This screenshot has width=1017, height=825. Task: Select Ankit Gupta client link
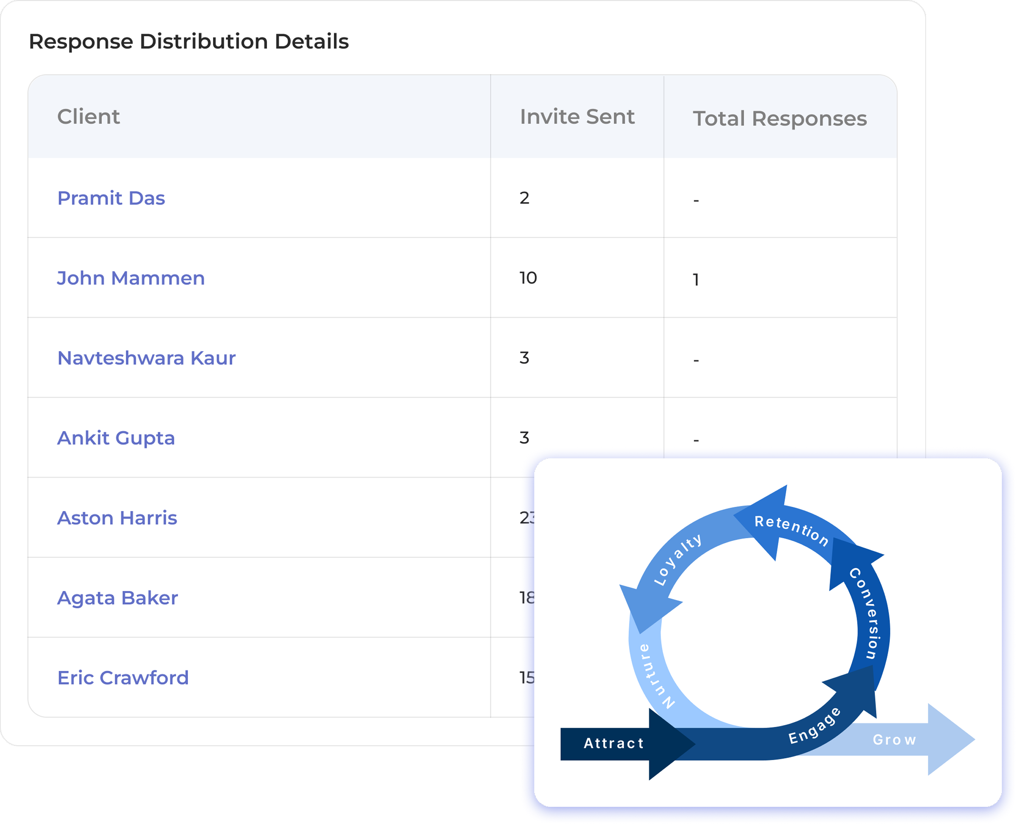(116, 437)
